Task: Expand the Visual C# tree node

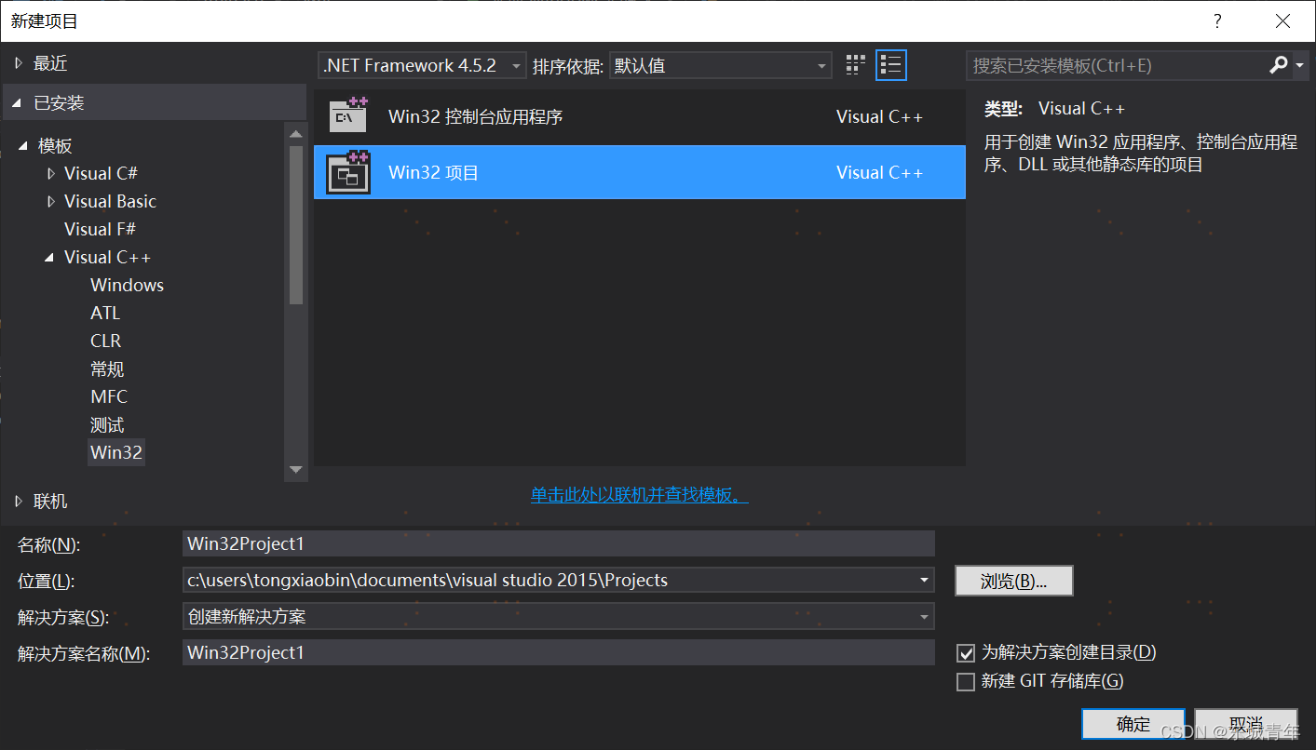Action: click(51, 173)
